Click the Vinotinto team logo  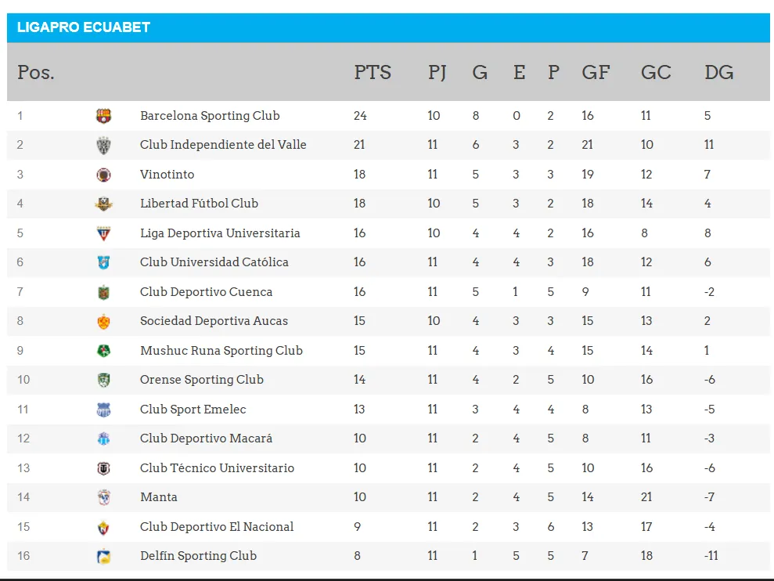point(103,175)
